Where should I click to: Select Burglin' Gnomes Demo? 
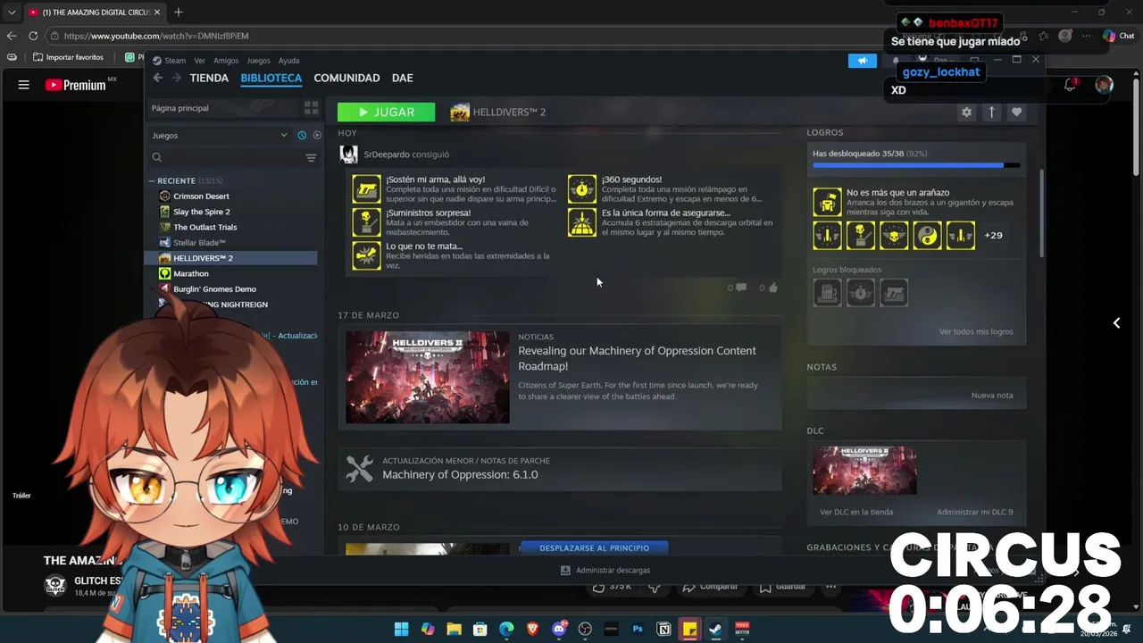point(214,289)
